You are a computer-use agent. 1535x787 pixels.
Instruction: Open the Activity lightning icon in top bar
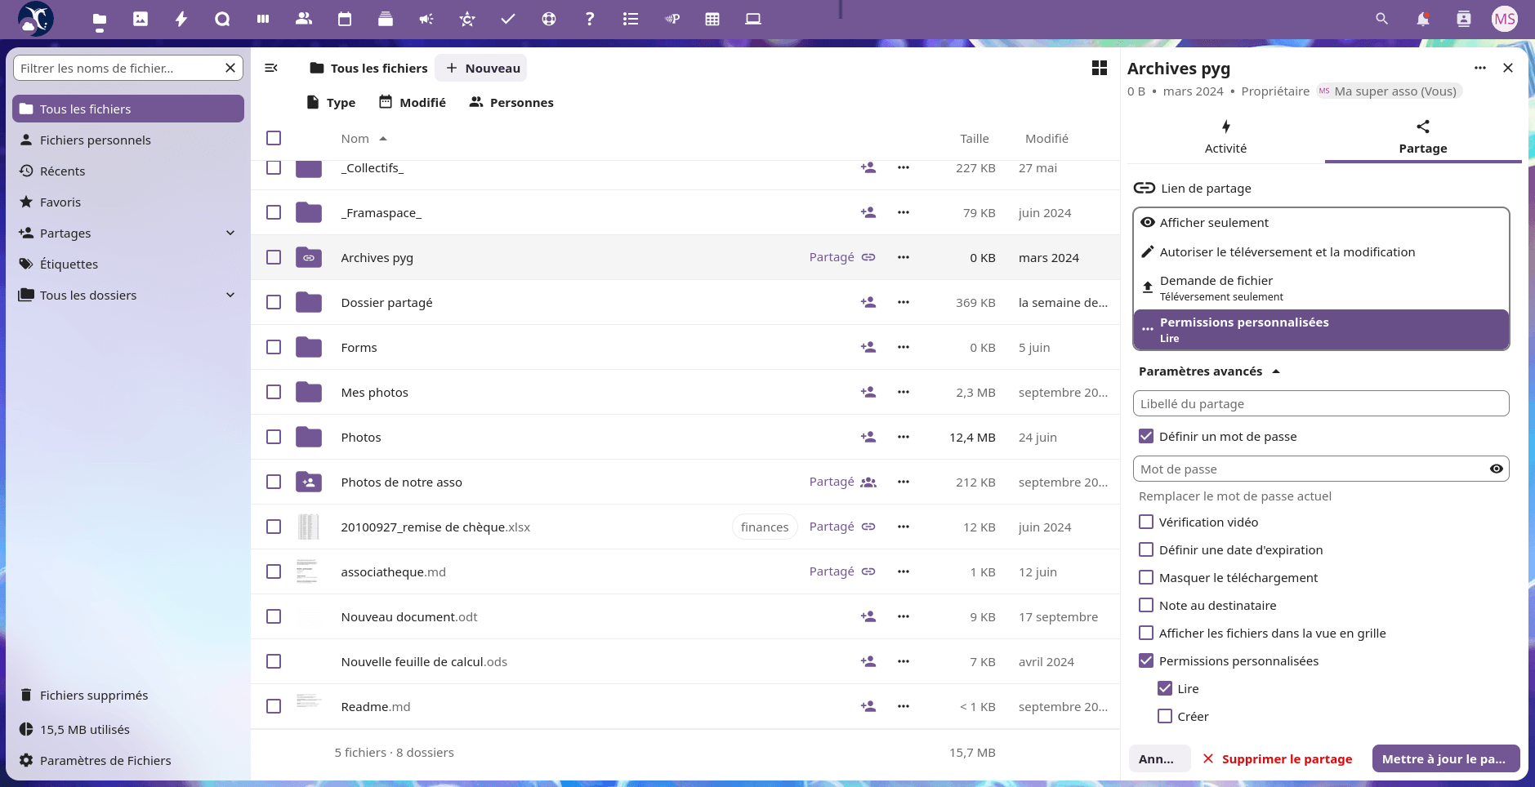(181, 19)
